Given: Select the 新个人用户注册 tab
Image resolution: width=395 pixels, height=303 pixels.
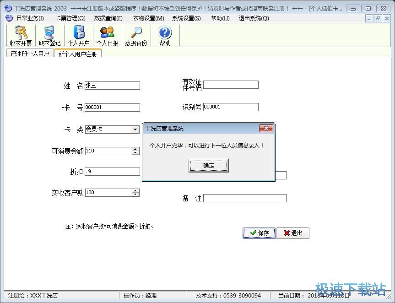Looking at the screenshot, I should (78, 54).
